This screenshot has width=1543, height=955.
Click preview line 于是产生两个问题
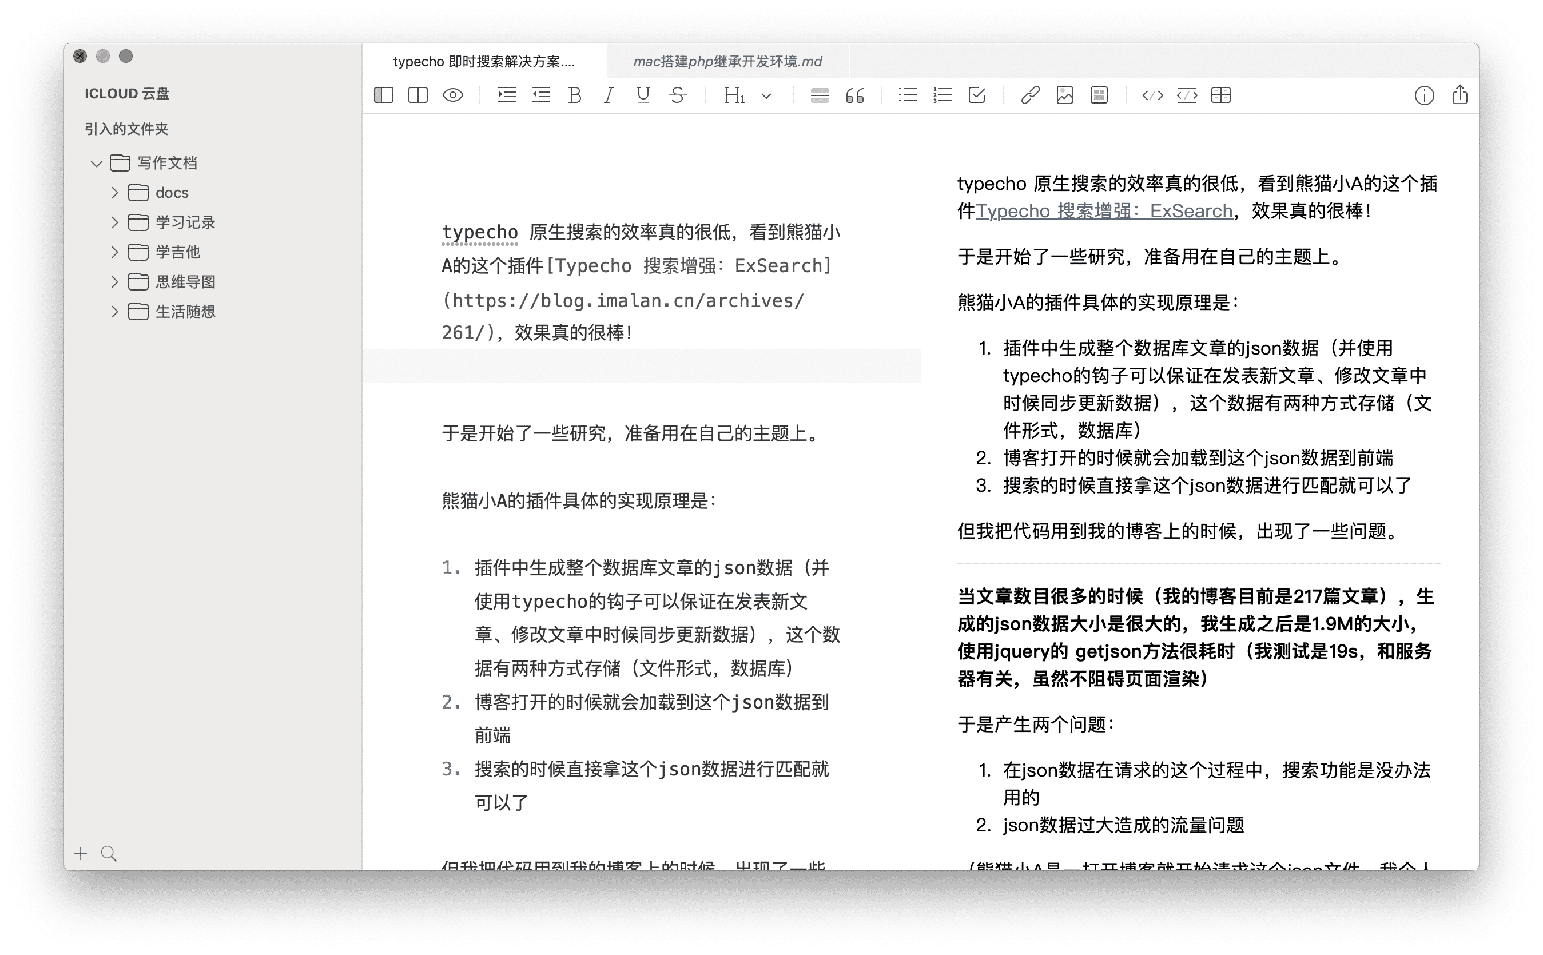tap(1036, 724)
